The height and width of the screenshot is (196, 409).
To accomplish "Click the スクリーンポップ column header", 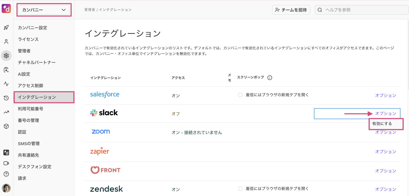I will [250, 77].
